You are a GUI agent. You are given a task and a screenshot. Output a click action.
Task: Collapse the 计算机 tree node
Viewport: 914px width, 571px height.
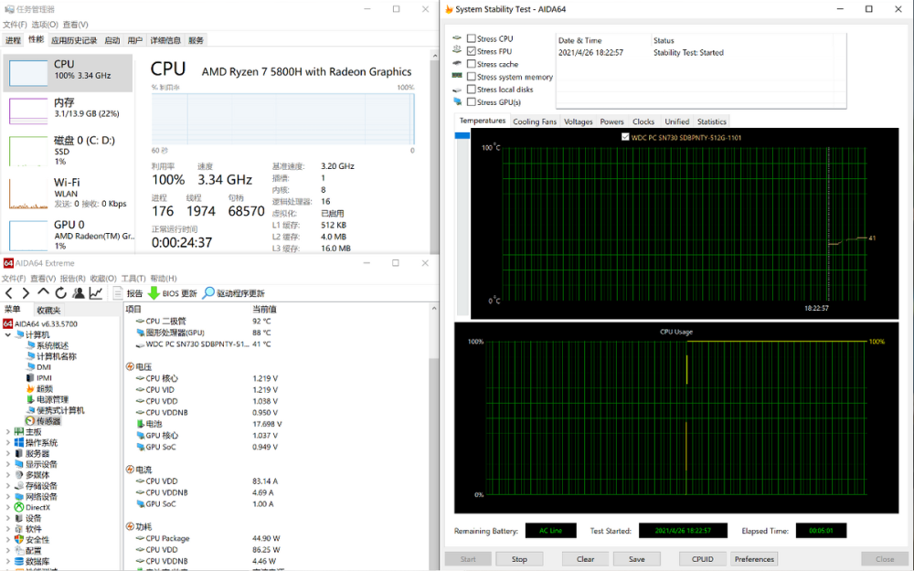coord(7,335)
